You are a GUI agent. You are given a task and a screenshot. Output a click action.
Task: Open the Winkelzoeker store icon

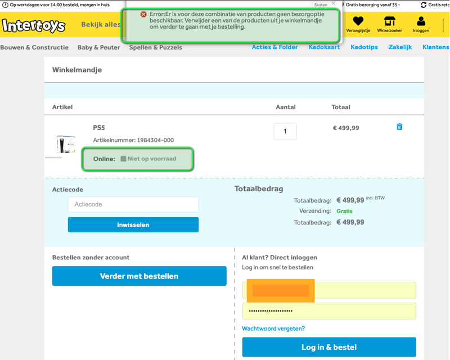389,21
